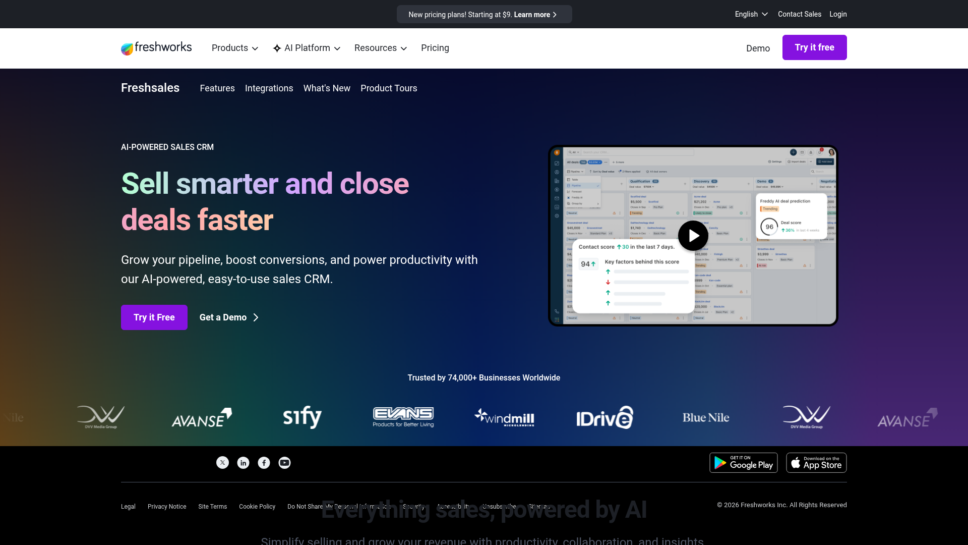Open the Cookie Policy footer link
Screen dimensions: 968x545
click(257, 507)
